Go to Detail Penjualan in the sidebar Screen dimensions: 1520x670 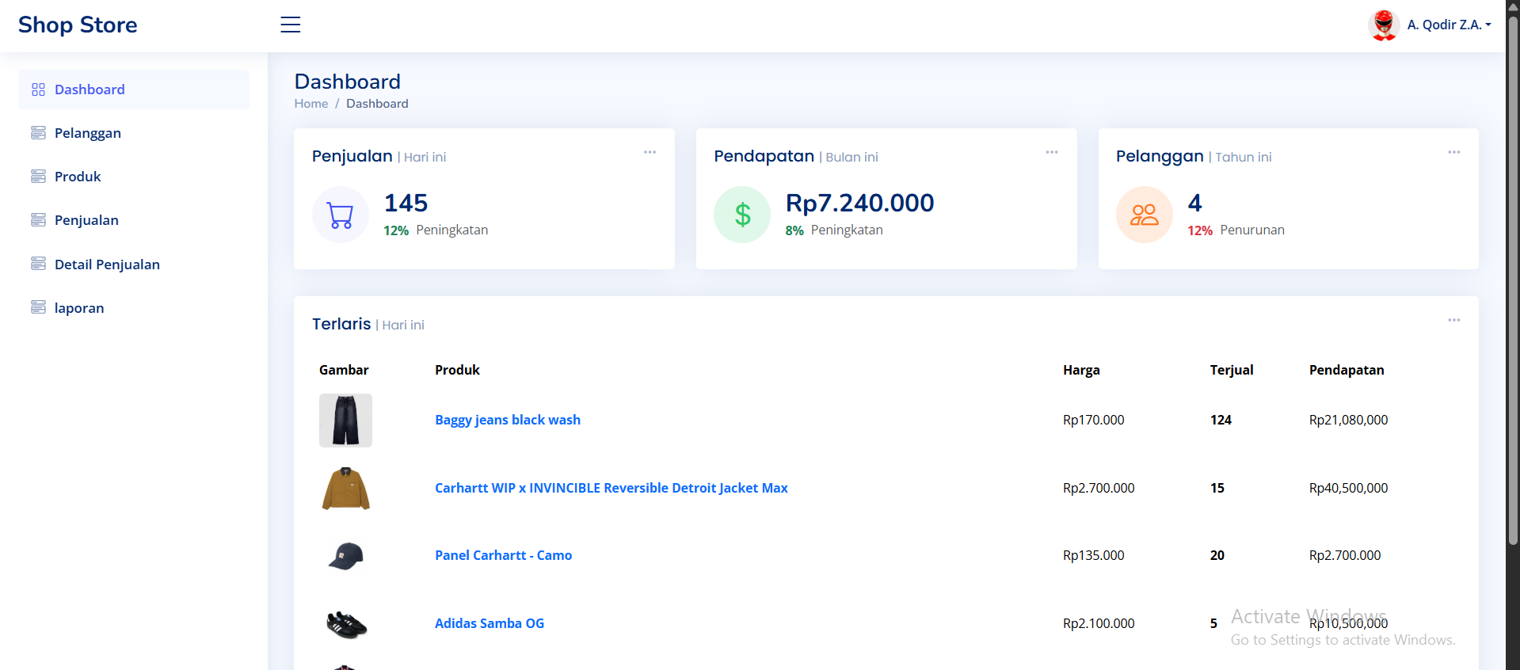tap(107, 265)
